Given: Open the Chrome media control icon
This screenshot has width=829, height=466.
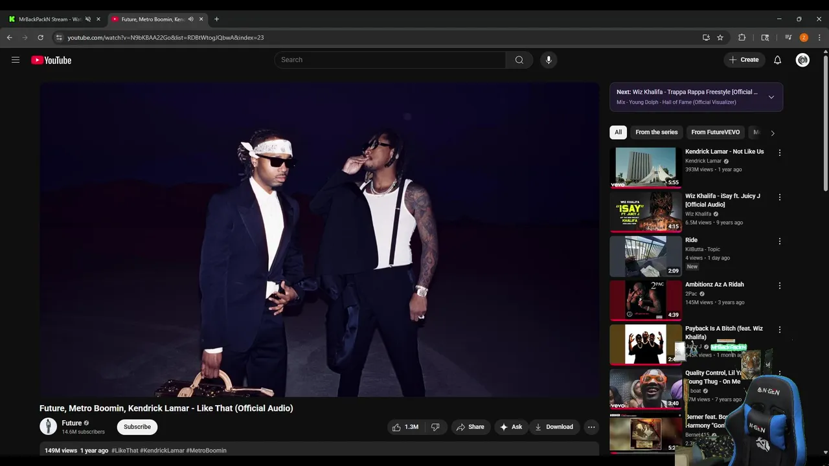Looking at the screenshot, I should (788, 38).
